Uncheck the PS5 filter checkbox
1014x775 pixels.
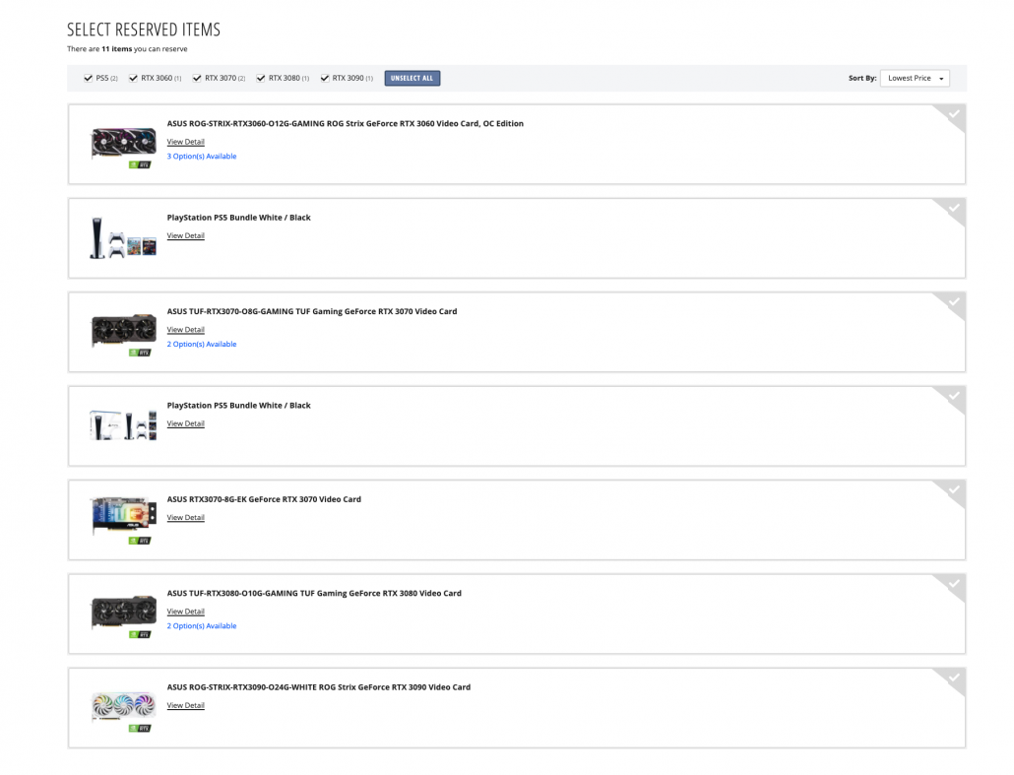click(x=89, y=78)
